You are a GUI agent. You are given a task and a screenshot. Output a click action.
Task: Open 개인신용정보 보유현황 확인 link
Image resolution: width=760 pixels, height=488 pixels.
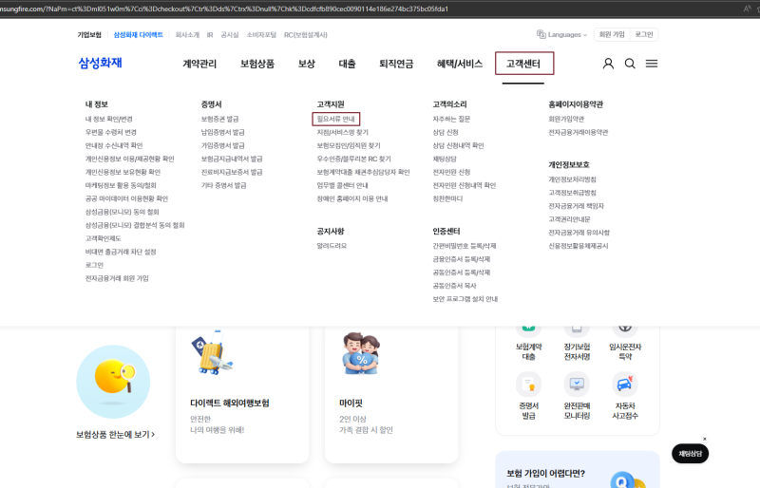point(123,172)
